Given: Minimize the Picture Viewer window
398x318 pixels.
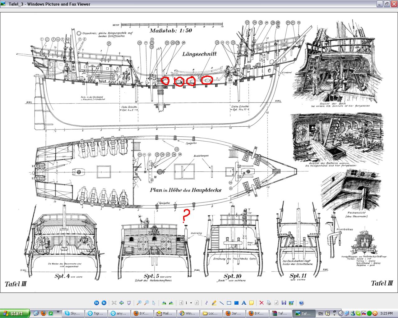Looking at the screenshot, I should pyautogui.click(x=380, y=4).
